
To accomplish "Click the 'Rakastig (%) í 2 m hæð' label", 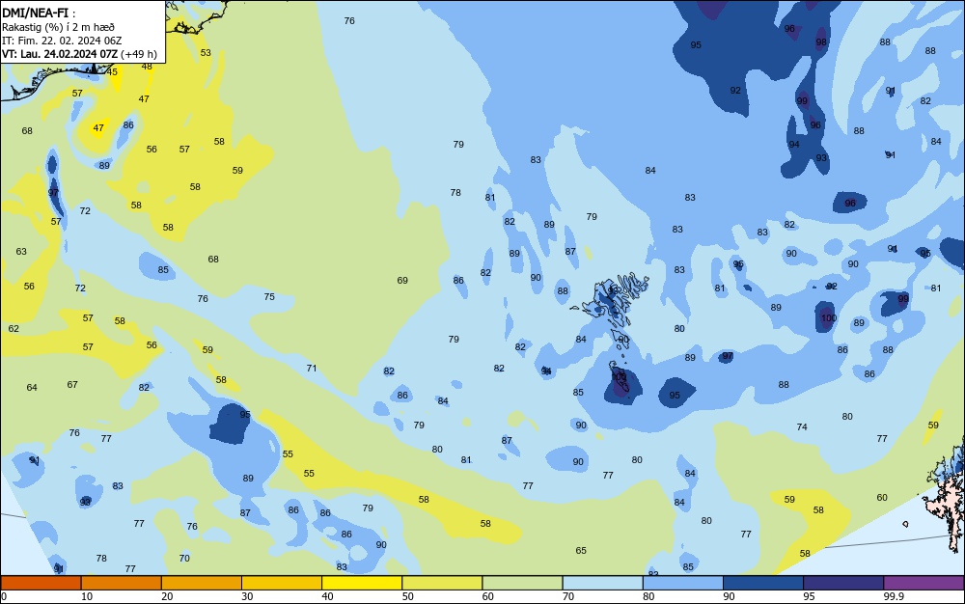I will (59, 27).
